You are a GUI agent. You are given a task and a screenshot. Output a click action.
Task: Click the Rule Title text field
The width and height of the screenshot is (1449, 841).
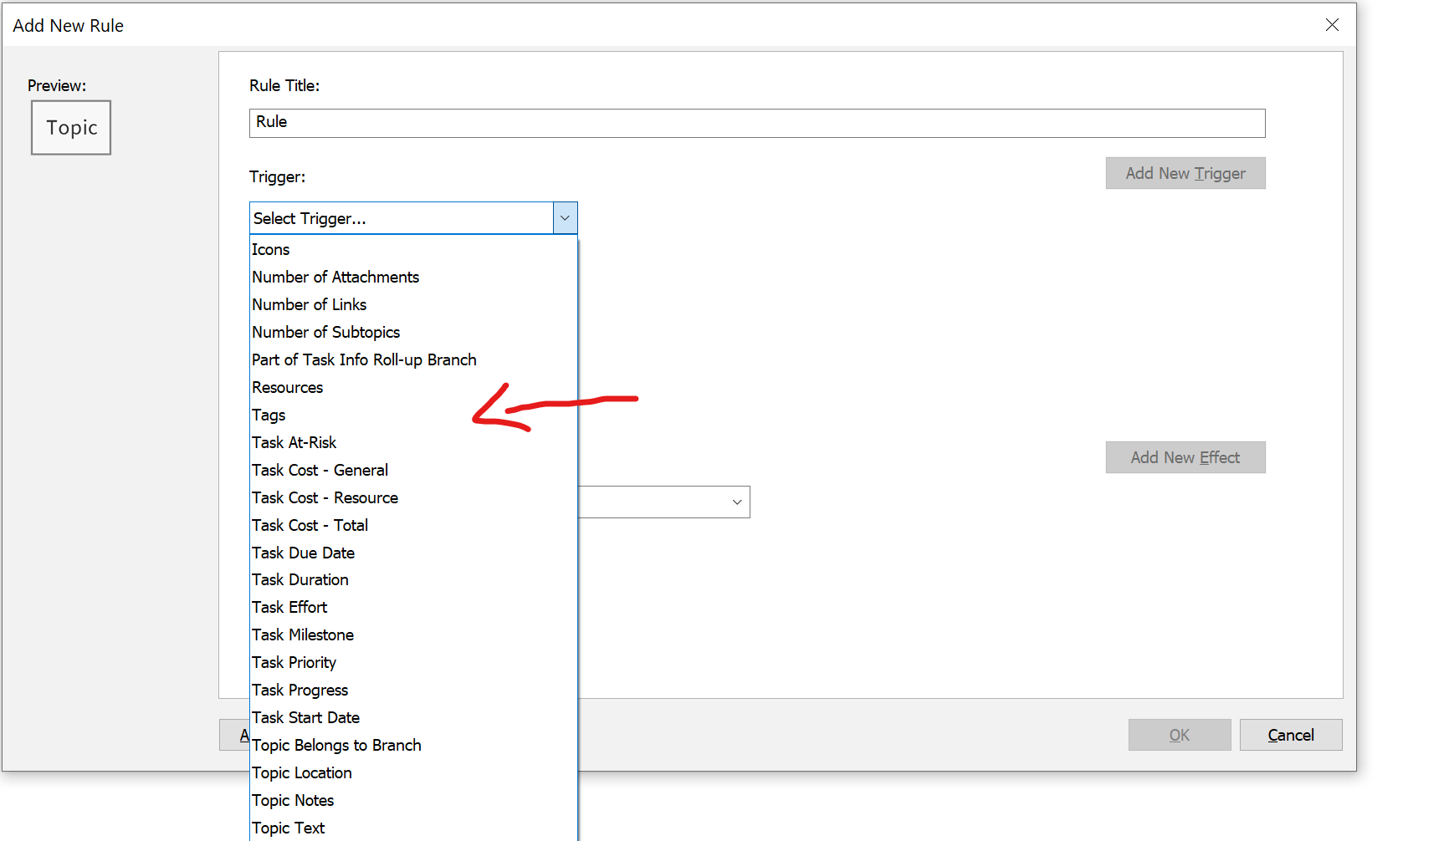pos(756,123)
